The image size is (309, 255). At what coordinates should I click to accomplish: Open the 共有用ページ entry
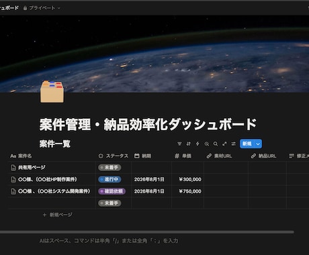click(32, 168)
